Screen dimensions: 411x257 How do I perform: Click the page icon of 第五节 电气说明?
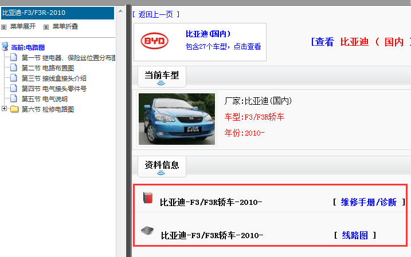pyautogui.click(x=14, y=98)
